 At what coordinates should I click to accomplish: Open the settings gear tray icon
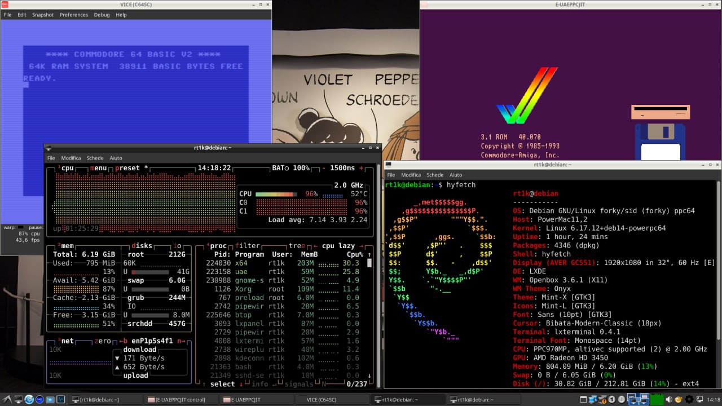(689, 400)
